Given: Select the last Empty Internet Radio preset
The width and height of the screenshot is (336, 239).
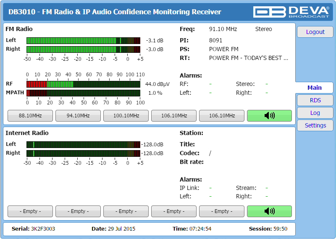Looking at the screenshot, I should pos(222,211).
